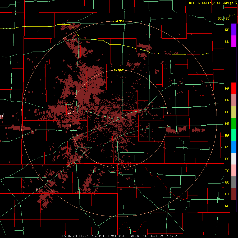Click the HR green legend swatch
This screenshot has height=238, width=238.
tap(234, 124)
